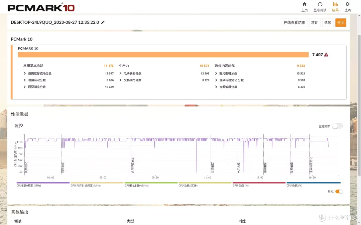
Task: Click 在线查看结果 button
Action: click(294, 22)
